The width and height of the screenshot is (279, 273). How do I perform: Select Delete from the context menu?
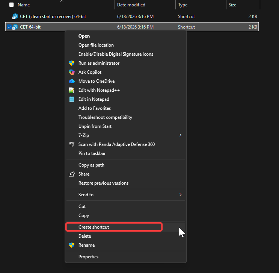(x=85, y=236)
